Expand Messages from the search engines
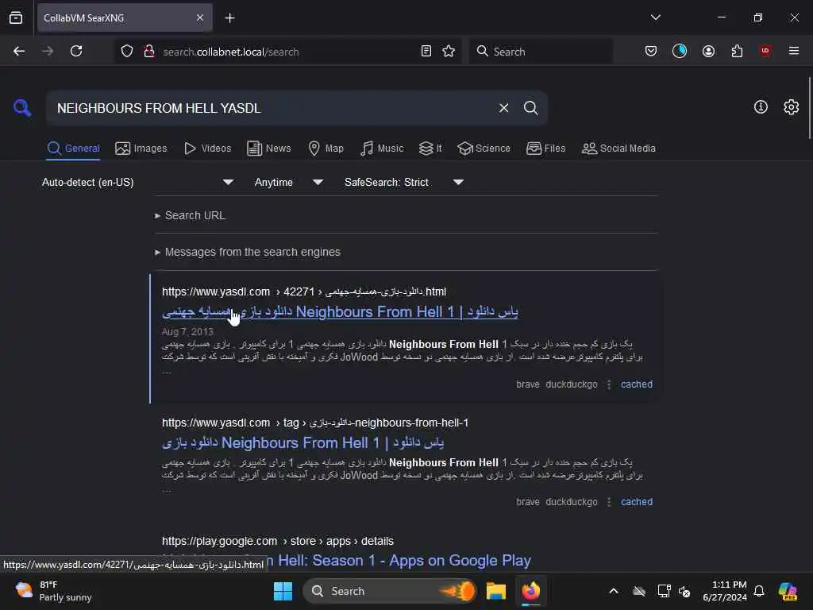The width and height of the screenshot is (813, 610). 248,252
